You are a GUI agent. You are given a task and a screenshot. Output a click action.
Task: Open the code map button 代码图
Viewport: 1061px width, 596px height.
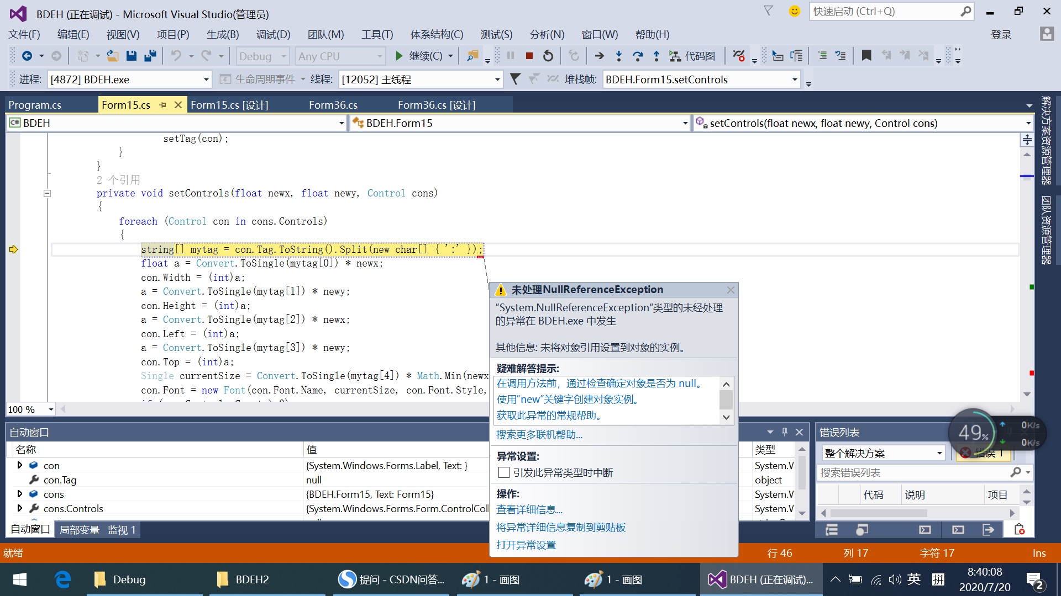pyautogui.click(x=692, y=56)
